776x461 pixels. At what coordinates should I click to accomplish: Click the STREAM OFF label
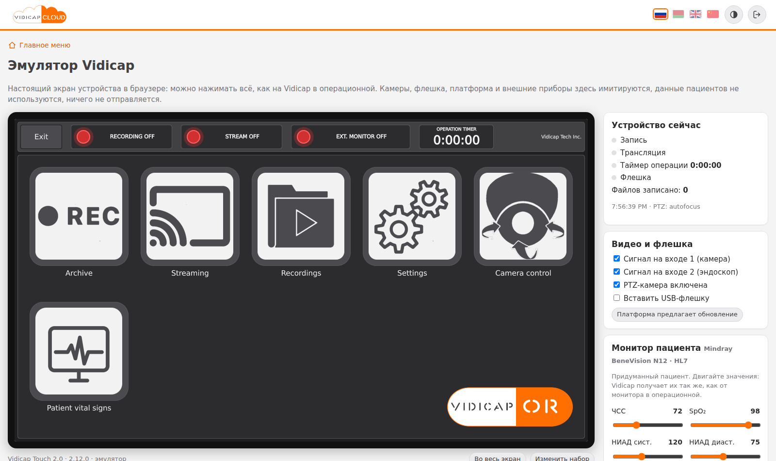(242, 137)
